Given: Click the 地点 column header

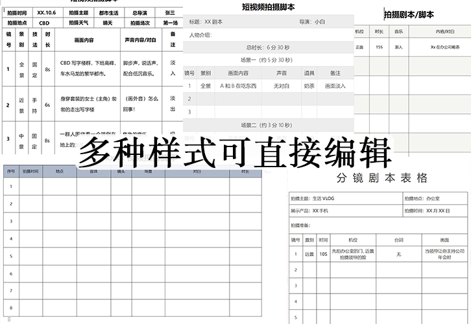Looking at the screenshot, I should 60,172.
